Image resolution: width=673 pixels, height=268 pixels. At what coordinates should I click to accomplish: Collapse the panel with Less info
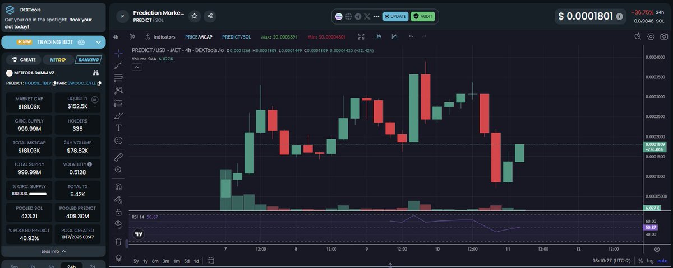(53, 251)
